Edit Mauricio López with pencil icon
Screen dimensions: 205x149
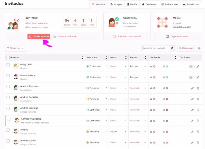[198, 77]
